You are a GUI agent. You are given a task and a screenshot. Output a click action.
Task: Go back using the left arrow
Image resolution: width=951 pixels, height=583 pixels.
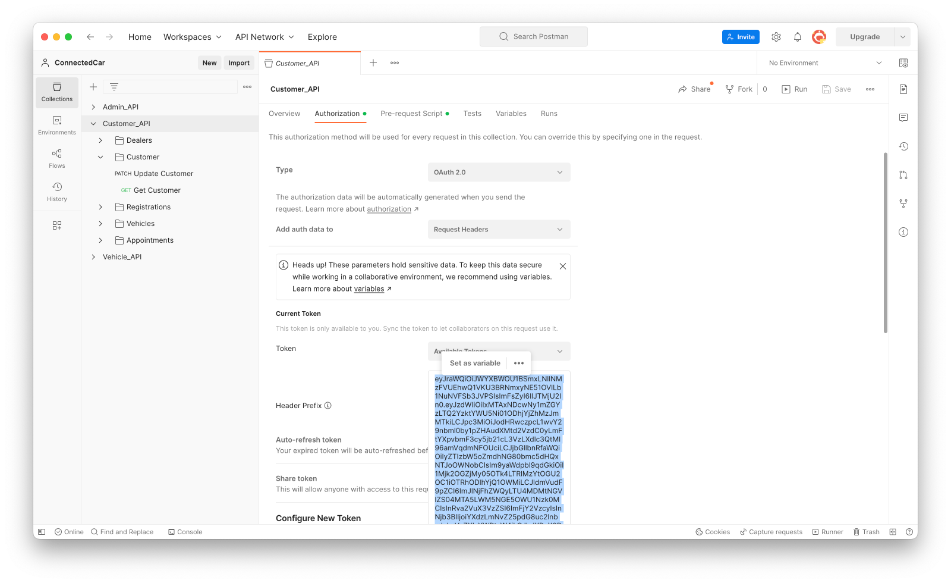click(90, 37)
